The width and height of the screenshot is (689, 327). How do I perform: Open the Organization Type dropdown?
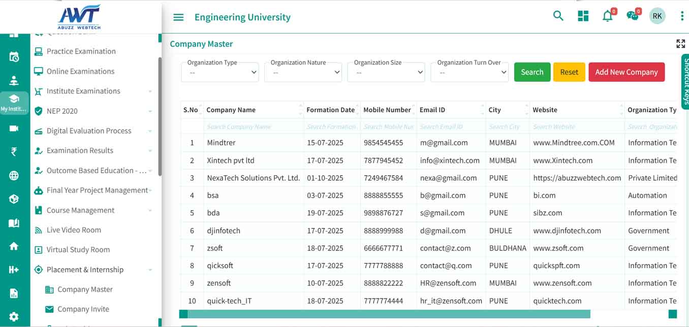(x=220, y=73)
